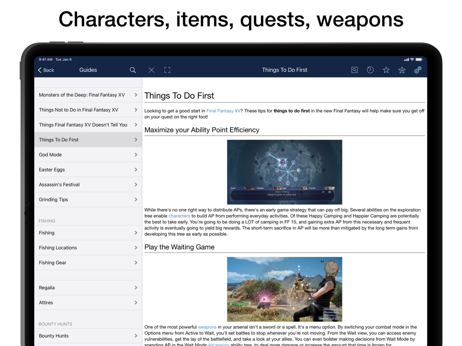Open the Assassin's Festival guide
The image size is (462, 346).
(x=88, y=185)
